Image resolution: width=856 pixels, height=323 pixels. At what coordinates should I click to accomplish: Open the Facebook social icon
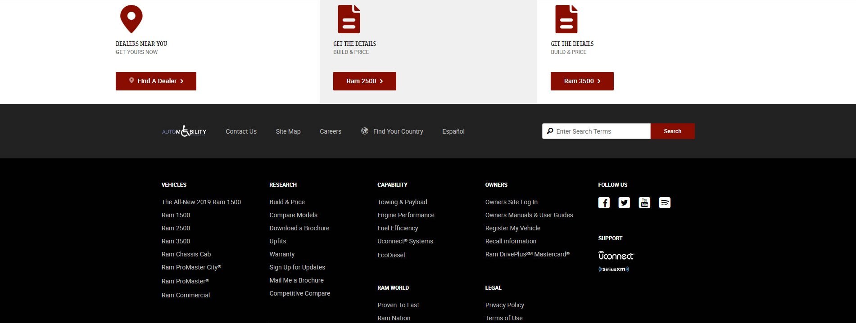pos(604,203)
